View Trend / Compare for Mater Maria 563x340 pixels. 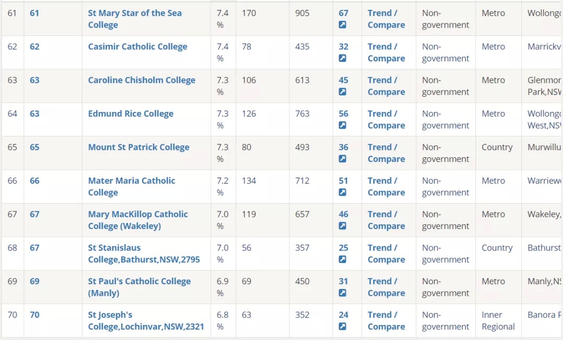point(386,186)
